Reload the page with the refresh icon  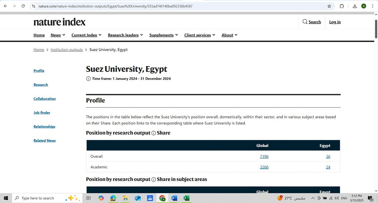pyautogui.click(x=23, y=6)
